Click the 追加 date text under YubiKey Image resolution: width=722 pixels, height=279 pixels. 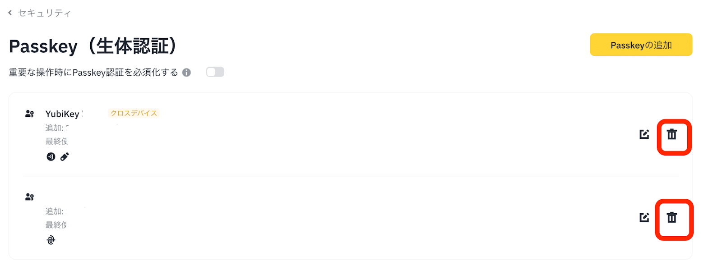pyautogui.click(x=57, y=128)
